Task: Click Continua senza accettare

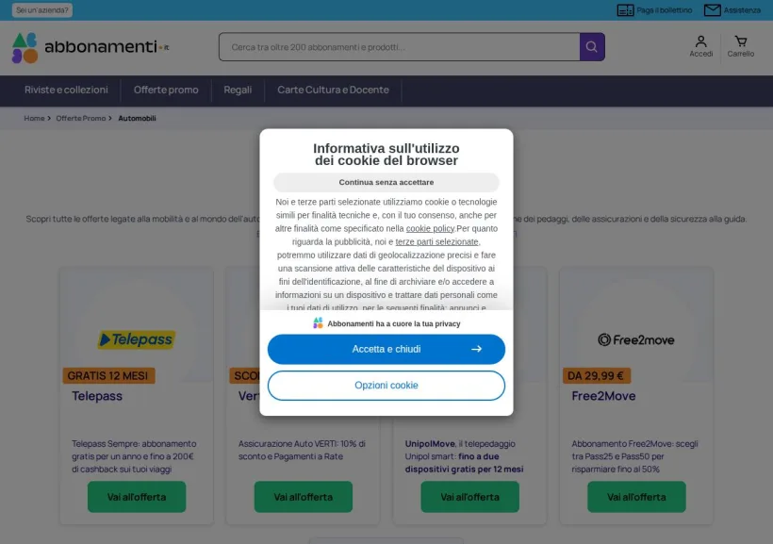Action: click(x=386, y=183)
